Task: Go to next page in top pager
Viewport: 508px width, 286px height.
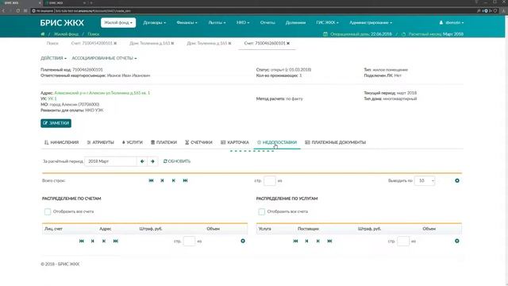Action: [x=174, y=180]
